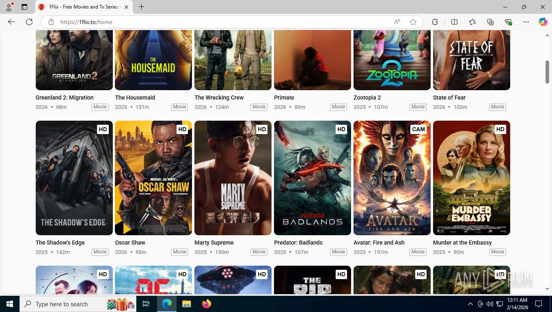
Task: Launch Firefox from taskbar
Action: pos(206,304)
